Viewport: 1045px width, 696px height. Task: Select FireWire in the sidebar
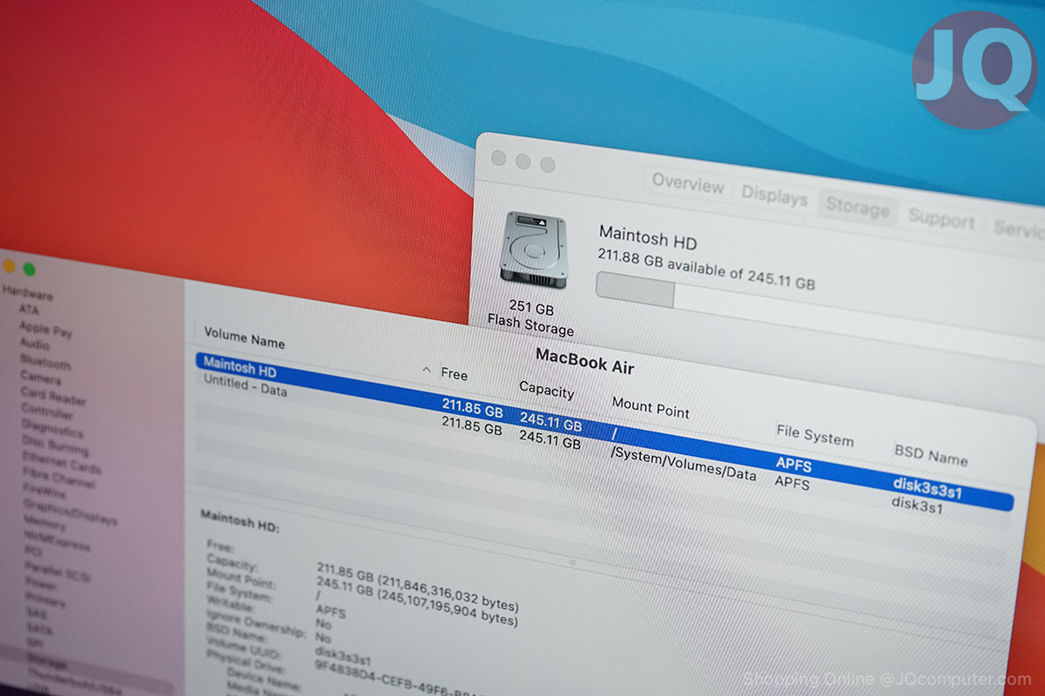coord(44,493)
